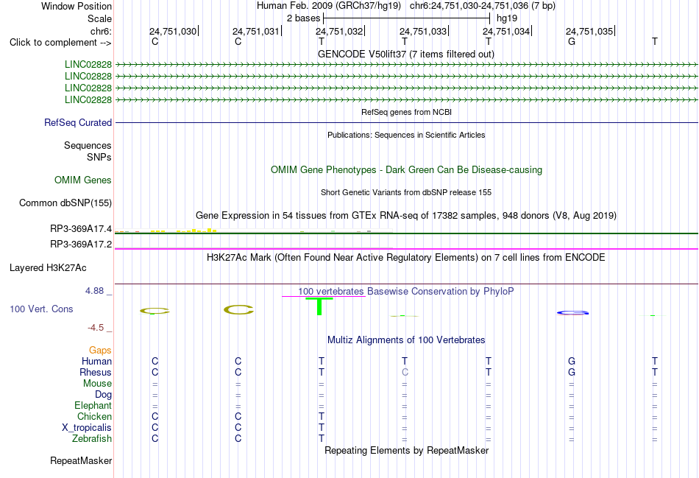Click the G base in the complement sequence row
Viewport: 699px width, 478px height.
(572, 41)
